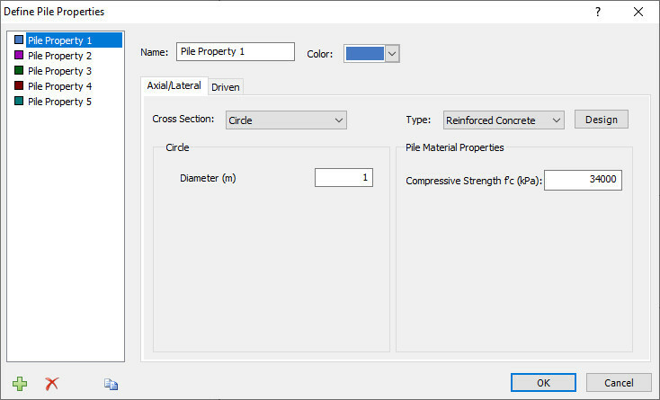This screenshot has height=400, width=660.
Task: Click the OK button
Action: pyautogui.click(x=543, y=383)
